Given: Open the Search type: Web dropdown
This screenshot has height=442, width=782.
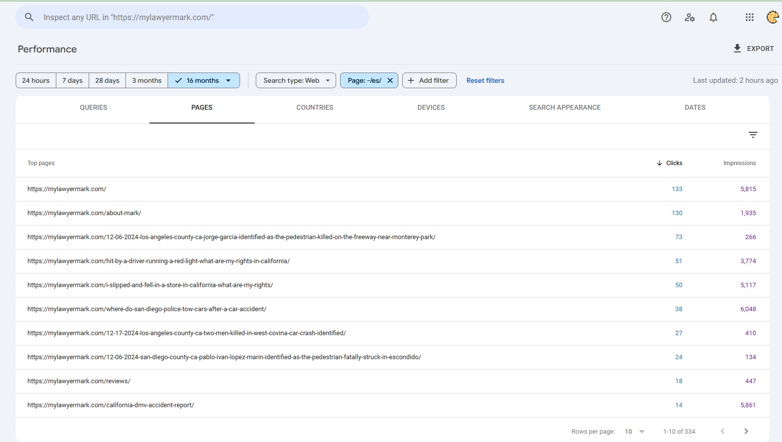Looking at the screenshot, I should 296,80.
